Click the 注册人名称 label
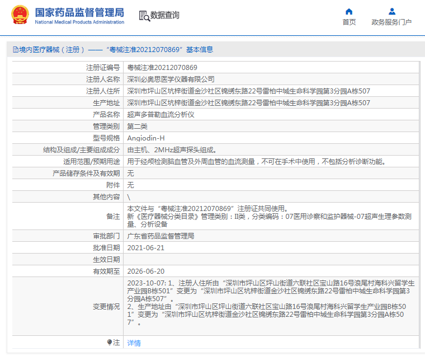The width and height of the screenshot is (425, 356). tap(103, 79)
